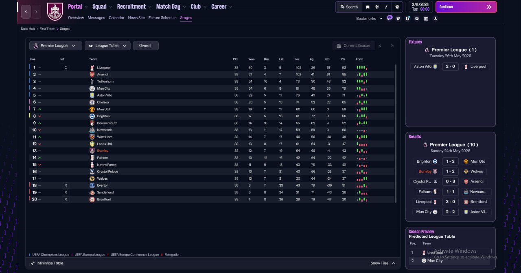The image size is (521, 273).
Task: Click the Man City crest in league table
Action: point(92,88)
